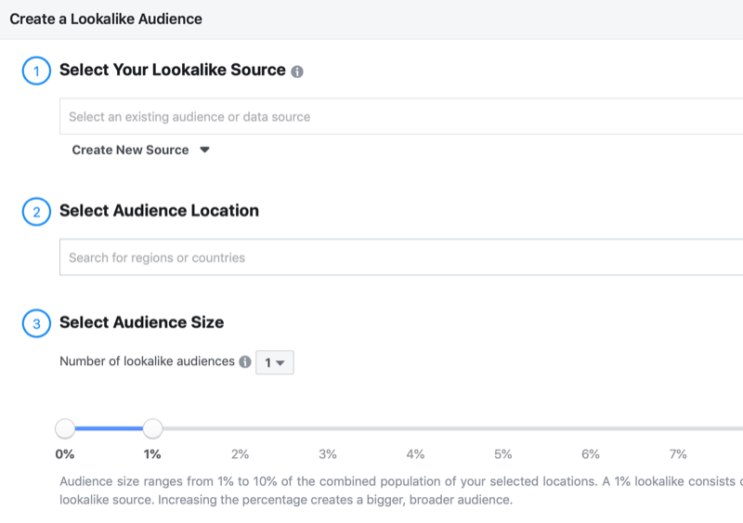Click the lookalike source input field

[x=399, y=117]
